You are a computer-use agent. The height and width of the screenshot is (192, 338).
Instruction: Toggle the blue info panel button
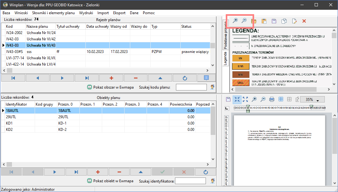point(206,78)
